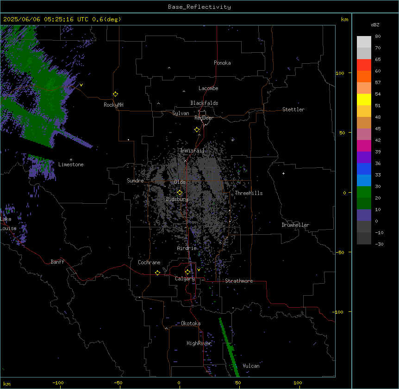Click the yellow station marker near RockyMH
This screenshot has width=399, height=389.
pyautogui.click(x=115, y=94)
